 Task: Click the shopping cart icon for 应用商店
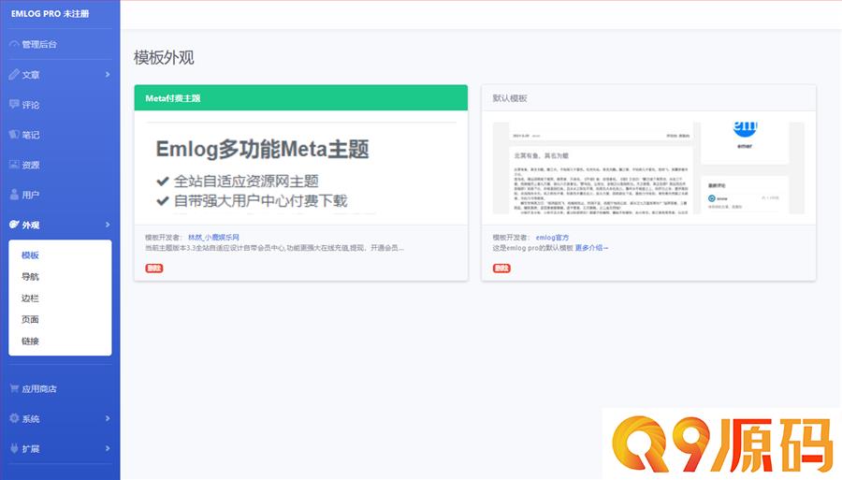point(14,388)
